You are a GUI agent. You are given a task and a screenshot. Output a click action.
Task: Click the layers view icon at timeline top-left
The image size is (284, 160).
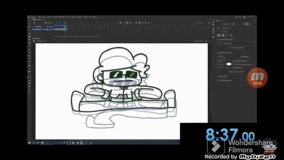[x=34, y=23]
